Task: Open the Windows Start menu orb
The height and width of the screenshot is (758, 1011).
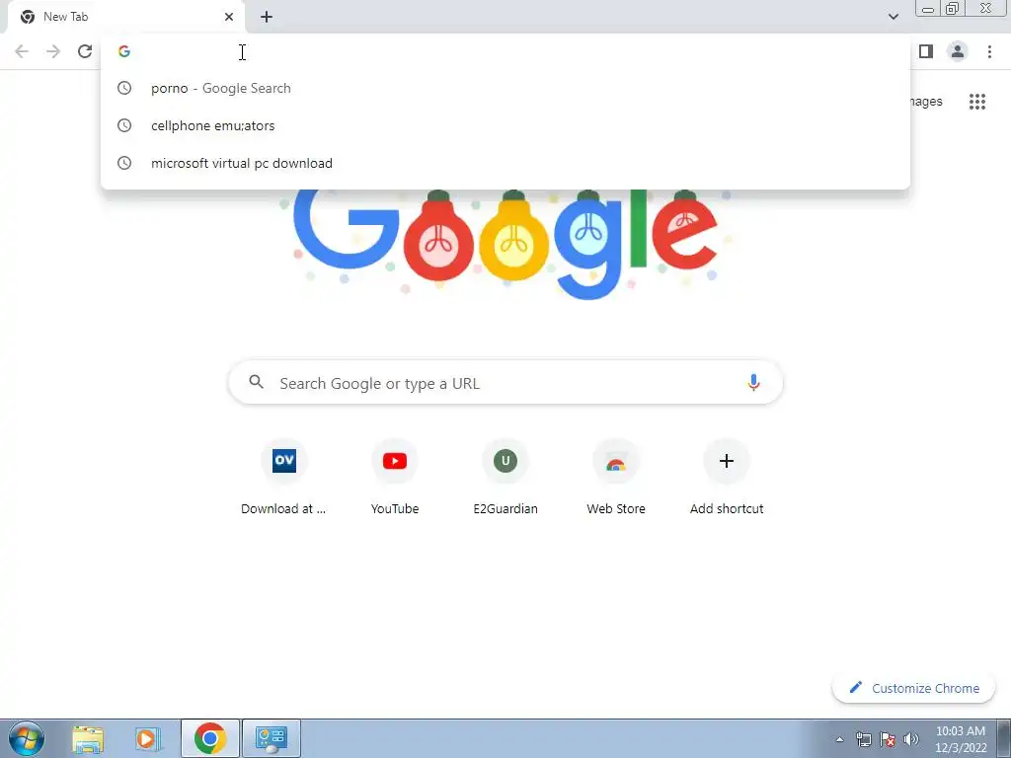Action: 27,738
